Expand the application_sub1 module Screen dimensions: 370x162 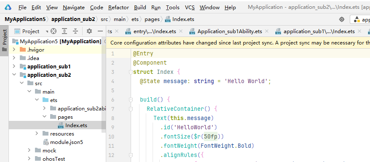[14, 67]
